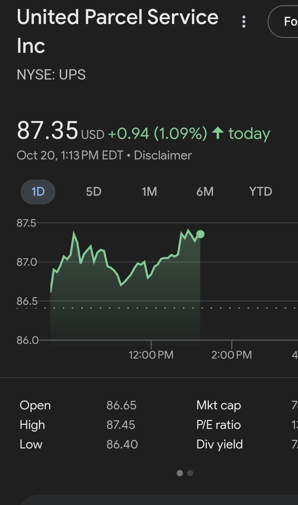The image size is (298, 505).
Task: Open the Disclaimer link
Action: 163,155
